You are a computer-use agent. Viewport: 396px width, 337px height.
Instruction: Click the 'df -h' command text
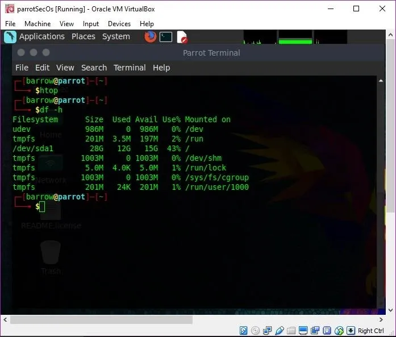(51, 110)
